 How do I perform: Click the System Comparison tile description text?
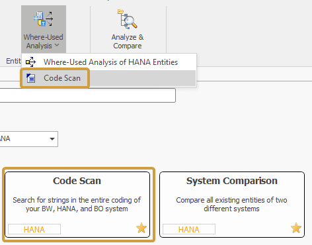(231, 205)
